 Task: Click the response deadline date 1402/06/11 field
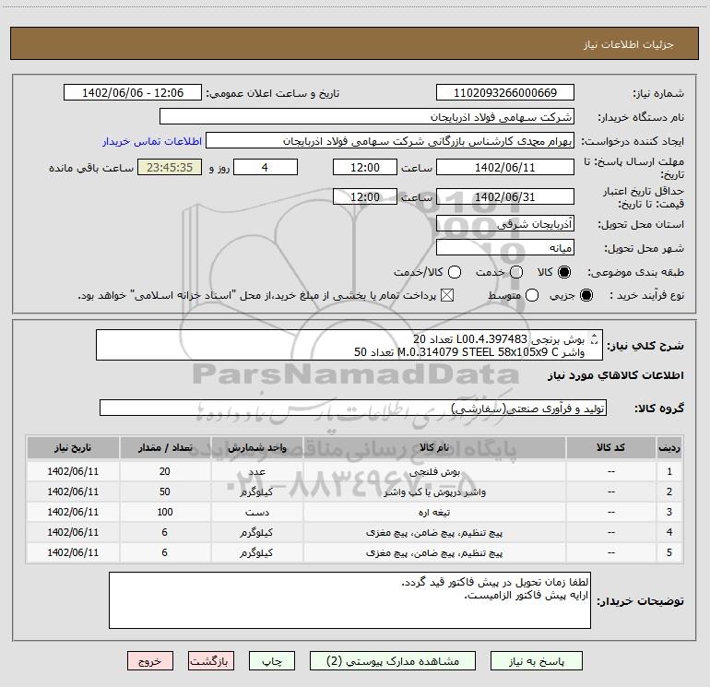point(505,167)
